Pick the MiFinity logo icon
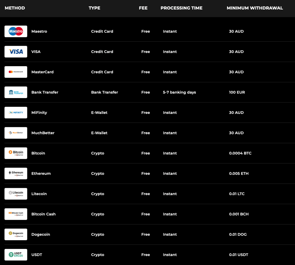The height and width of the screenshot is (265, 295). point(16,113)
